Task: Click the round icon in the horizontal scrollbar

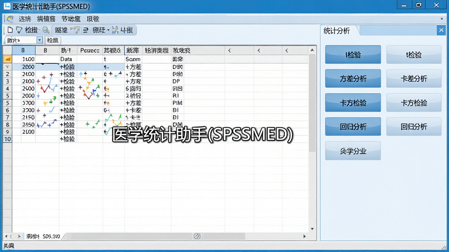Action: (197, 236)
